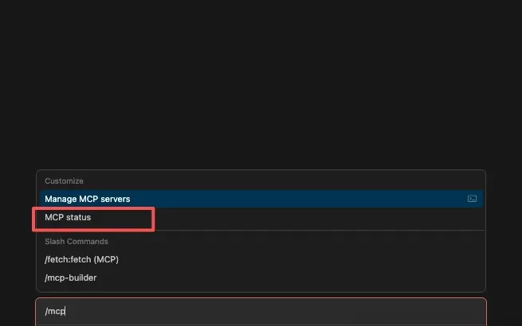Click the terminal icon beside Manage MCP servers
Viewport: 522px width, 326px height.
[x=472, y=199]
